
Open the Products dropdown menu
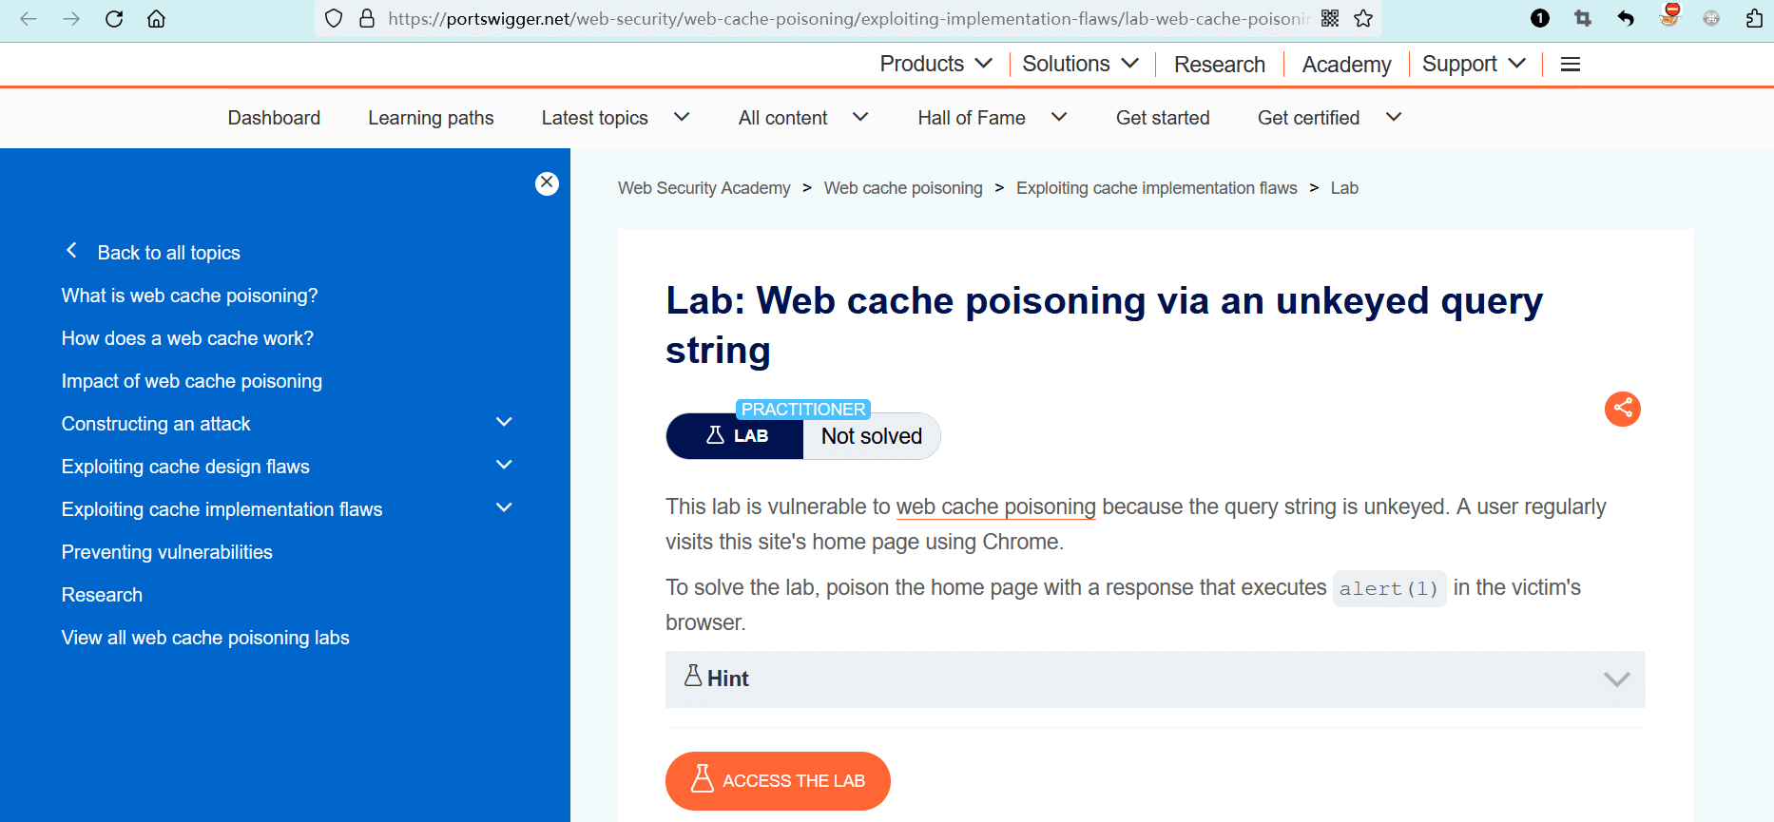935,65
